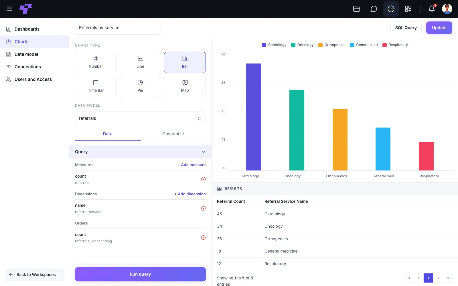Select the Line chart type
Image resolution: width=458 pixels, height=286 pixels.
pos(140,62)
